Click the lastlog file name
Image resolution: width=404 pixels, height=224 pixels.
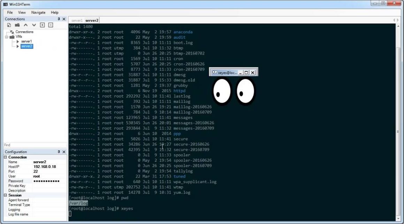click(x=182, y=96)
